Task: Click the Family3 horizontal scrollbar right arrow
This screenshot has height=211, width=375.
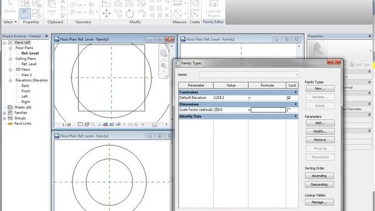Action: click(x=166, y=124)
